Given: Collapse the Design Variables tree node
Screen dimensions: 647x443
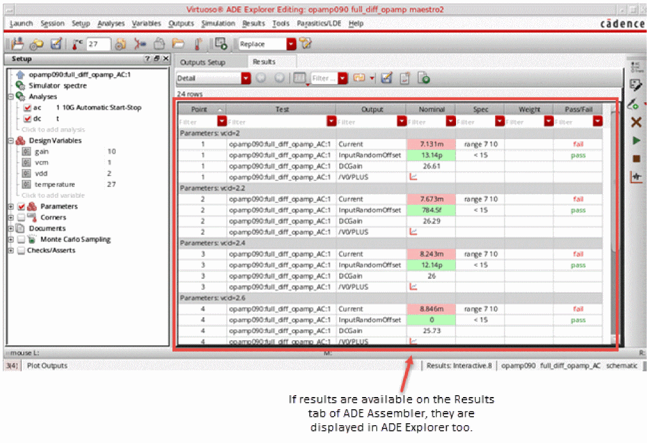Looking at the screenshot, I should (x=11, y=140).
